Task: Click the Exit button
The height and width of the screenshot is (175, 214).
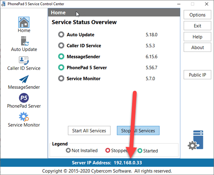Action: pos(198,26)
